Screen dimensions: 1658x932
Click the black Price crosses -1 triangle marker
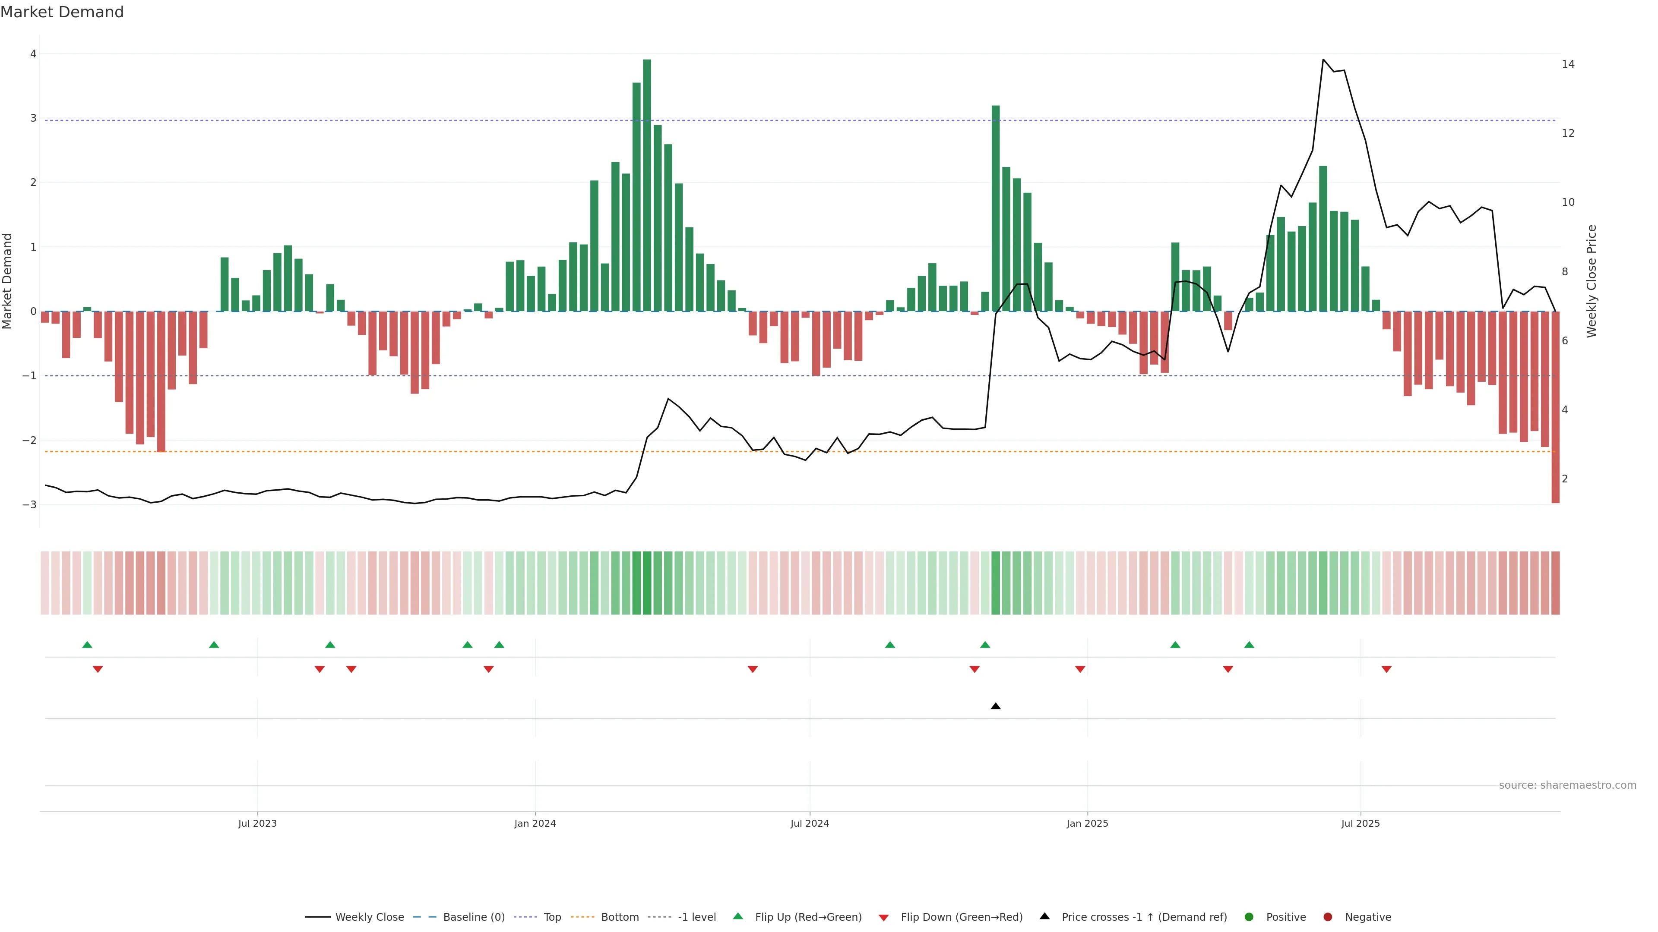[x=995, y=706]
